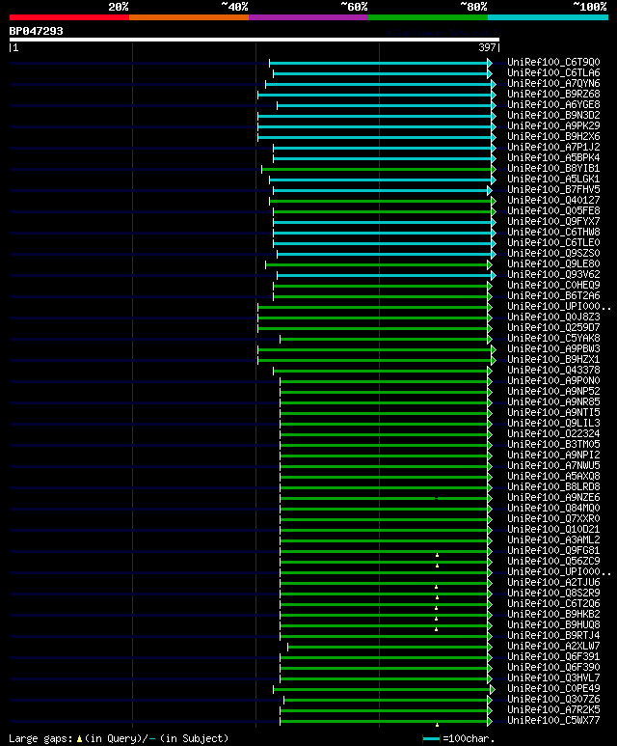Click the cyan alignment bar for UniRef100_C6T9Q0
Image resolution: width=617 pixels, height=746 pixels.
point(379,64)
